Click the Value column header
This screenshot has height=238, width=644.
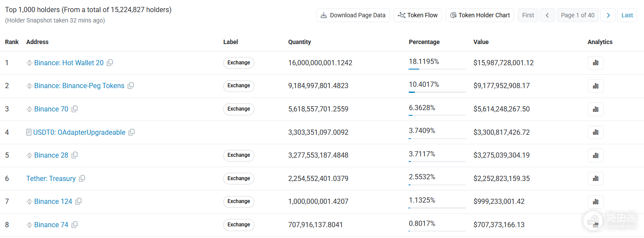[x=481, y=42]
